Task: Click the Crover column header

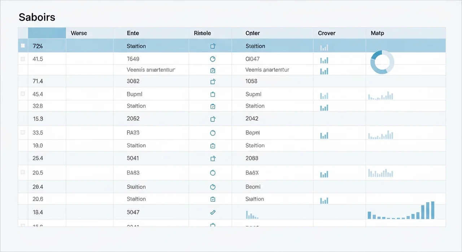Action: tap(326, 33)
